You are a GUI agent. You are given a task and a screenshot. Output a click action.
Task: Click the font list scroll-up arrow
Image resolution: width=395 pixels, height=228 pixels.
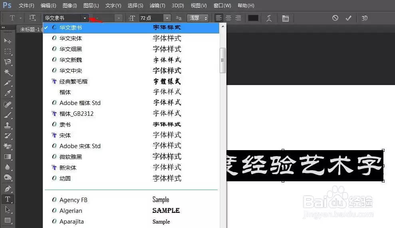click(223, 26)
